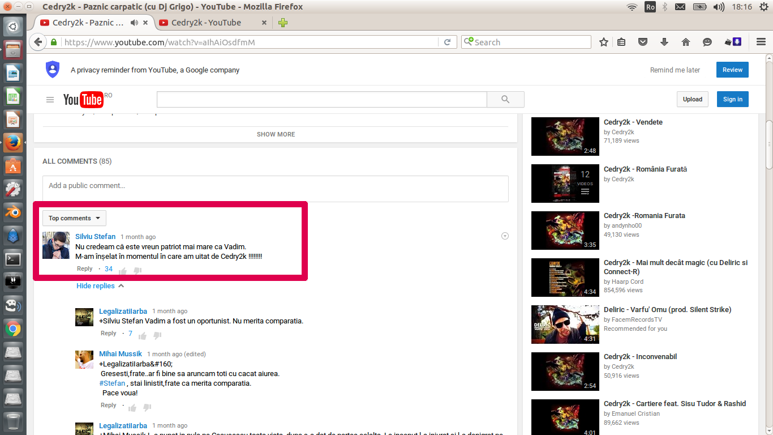This screenshot has height=435, width=773.
Task: Collapse replies with Hide replies
Action: [x=100, y=286]
